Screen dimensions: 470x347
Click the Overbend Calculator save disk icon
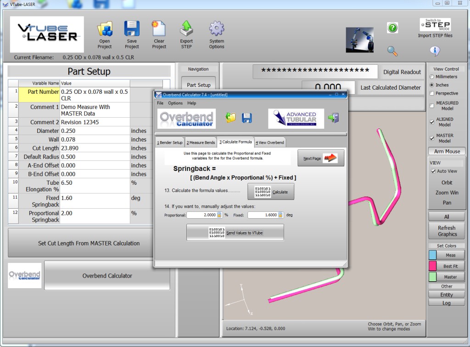[x=247, y=118]
